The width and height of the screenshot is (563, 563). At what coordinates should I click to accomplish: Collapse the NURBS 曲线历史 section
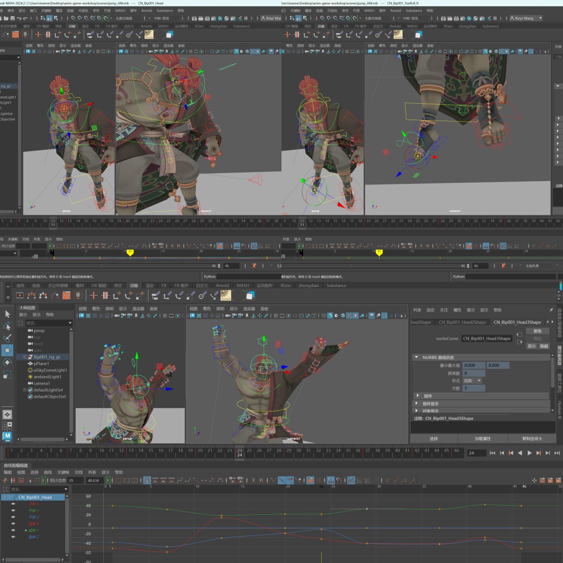tap(416, 358)
